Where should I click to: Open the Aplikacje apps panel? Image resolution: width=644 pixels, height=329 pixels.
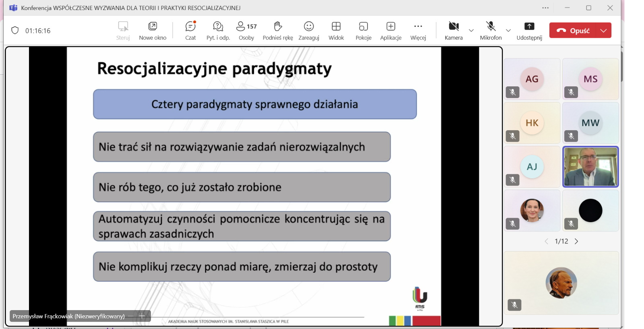(x=391, y=31)
